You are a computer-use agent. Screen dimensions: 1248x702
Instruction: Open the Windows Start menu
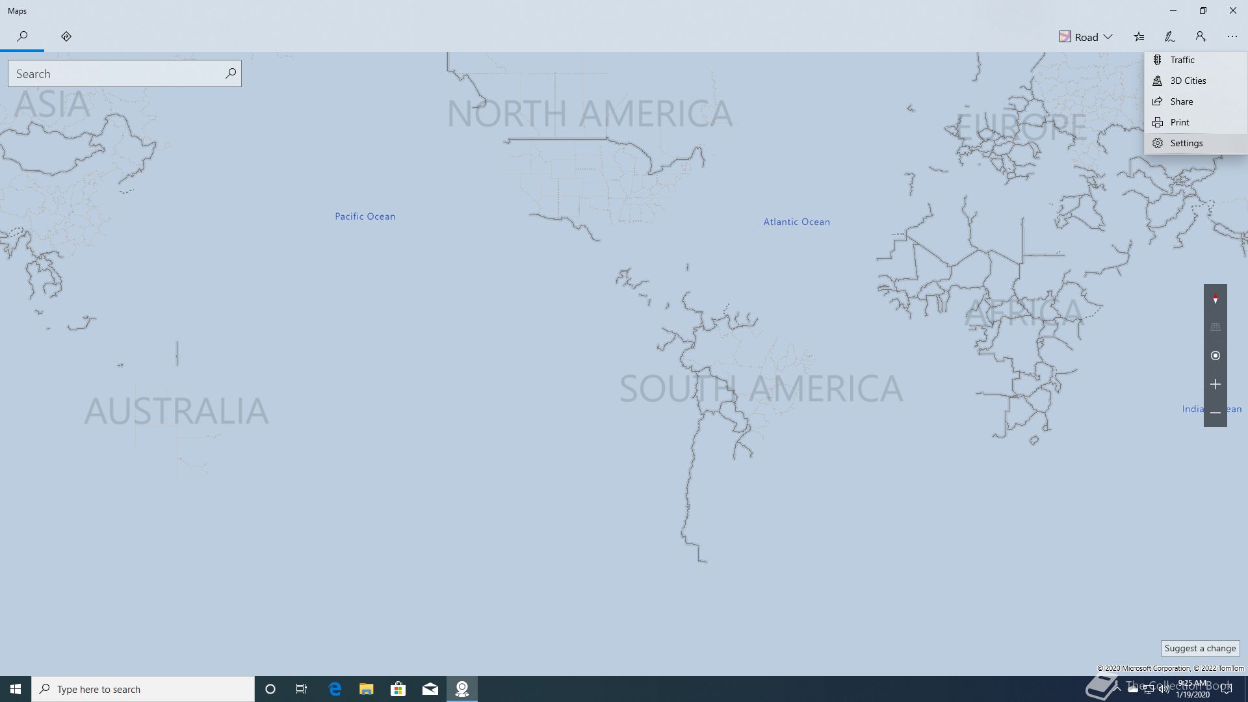coord(16,689)
